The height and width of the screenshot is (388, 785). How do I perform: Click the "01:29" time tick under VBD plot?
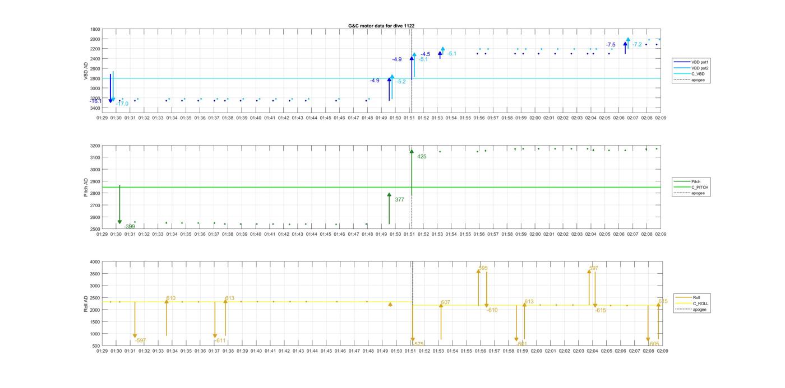[x=102, y=118]
